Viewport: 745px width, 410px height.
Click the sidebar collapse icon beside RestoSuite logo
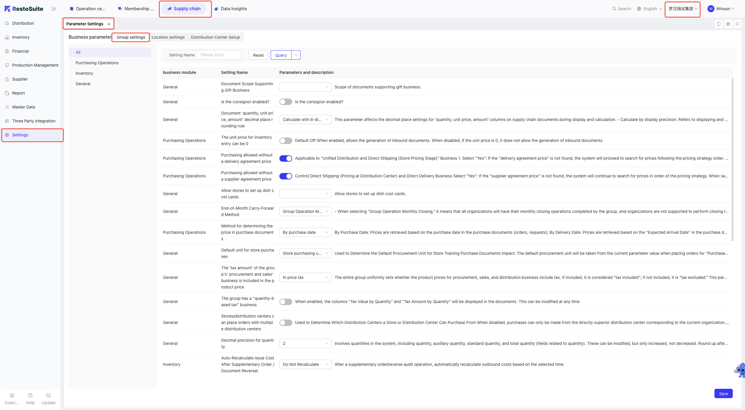coord(53,9)
